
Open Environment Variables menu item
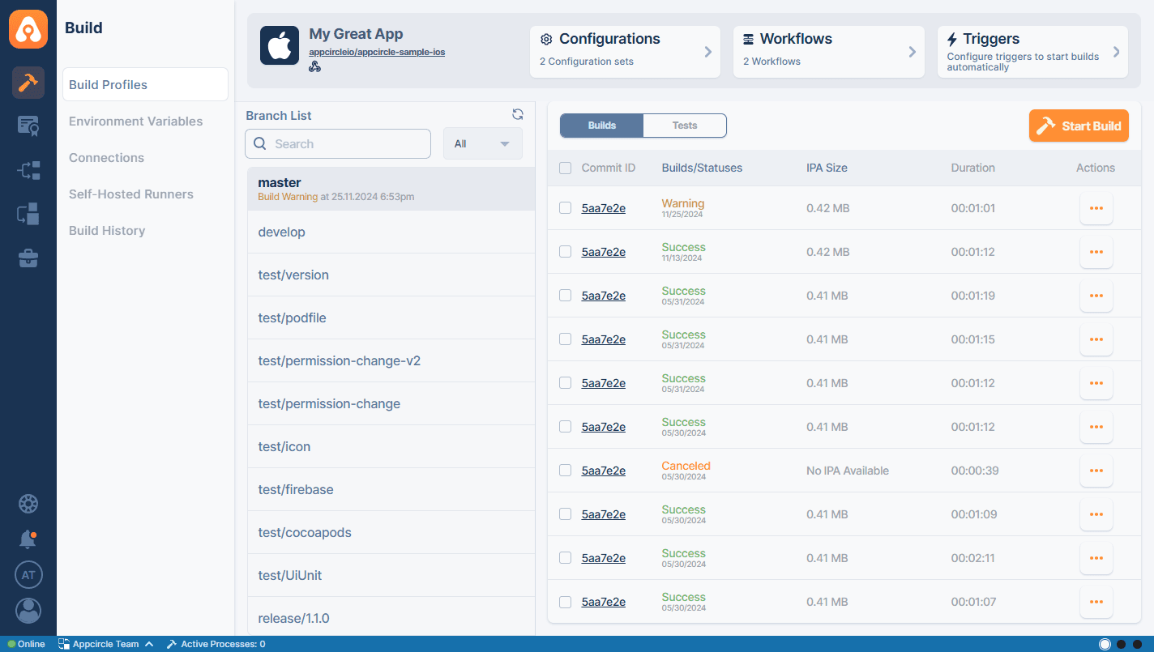point(136,121)
